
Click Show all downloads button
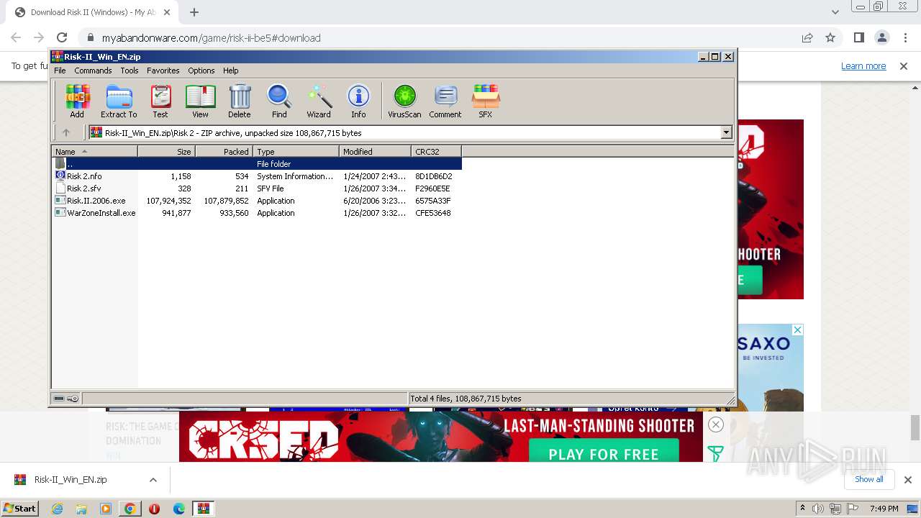click(868, 479)
